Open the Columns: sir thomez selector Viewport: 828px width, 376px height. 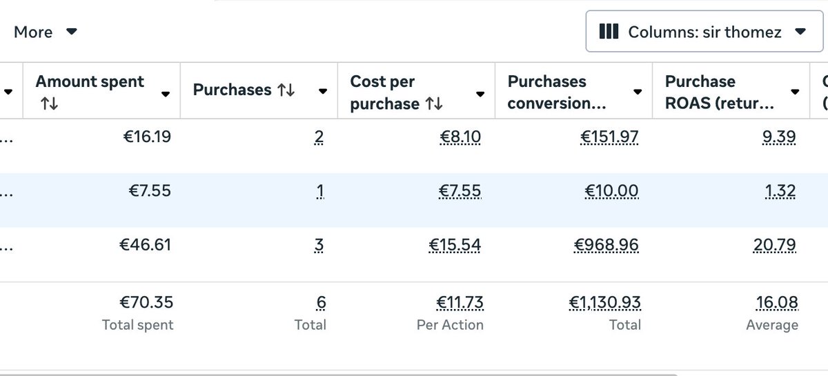tap(704, 32)
